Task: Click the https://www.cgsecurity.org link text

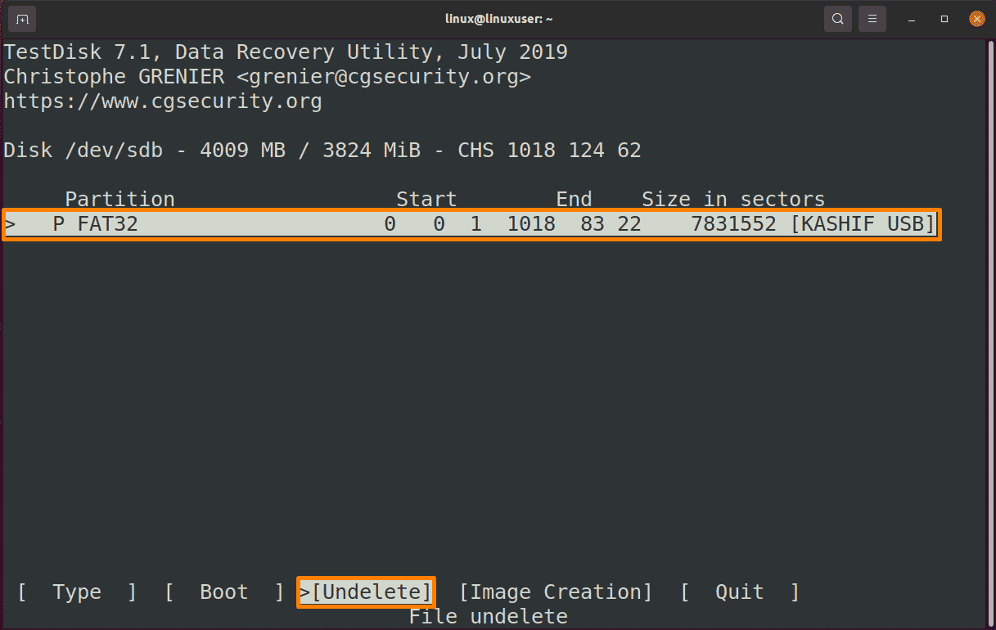Action: click(x=163, y=102)
